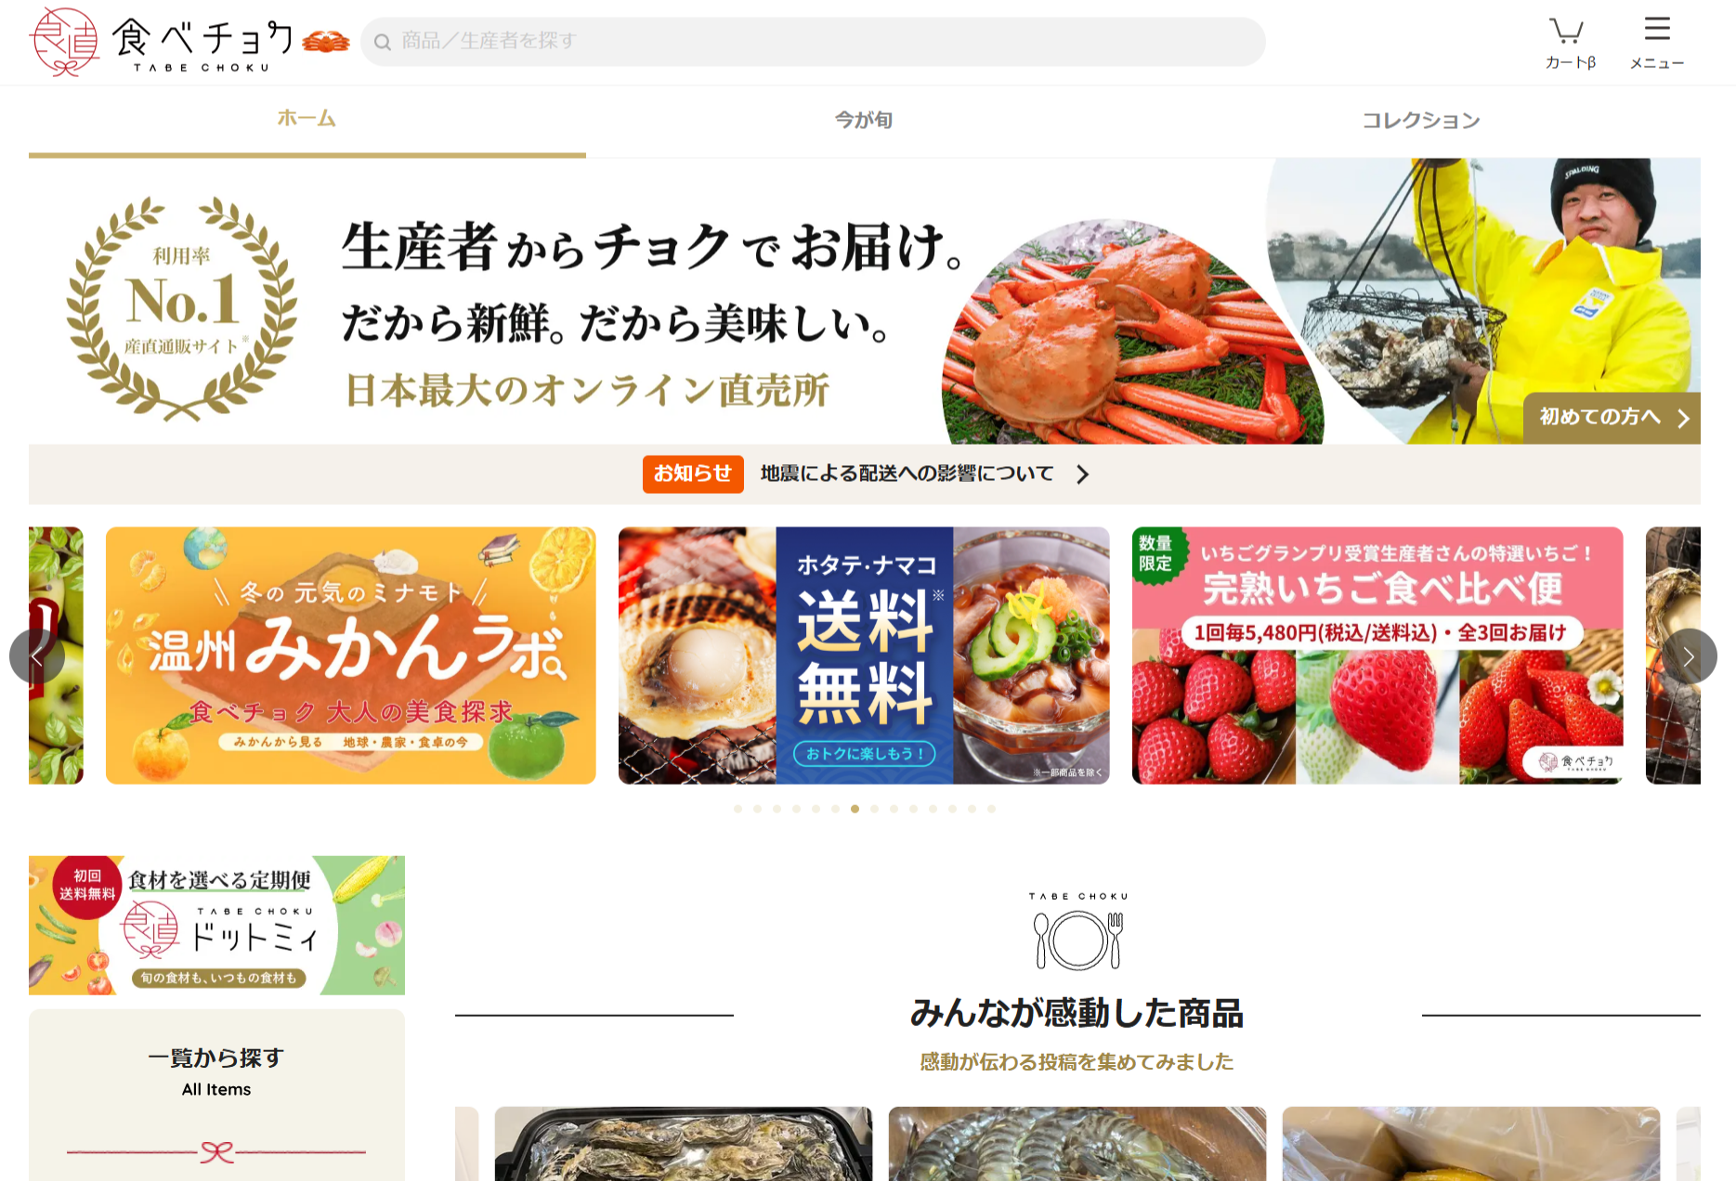Click the search magnifier icon
Viewport: 1736px width, 1181px height.
point(383,42)
